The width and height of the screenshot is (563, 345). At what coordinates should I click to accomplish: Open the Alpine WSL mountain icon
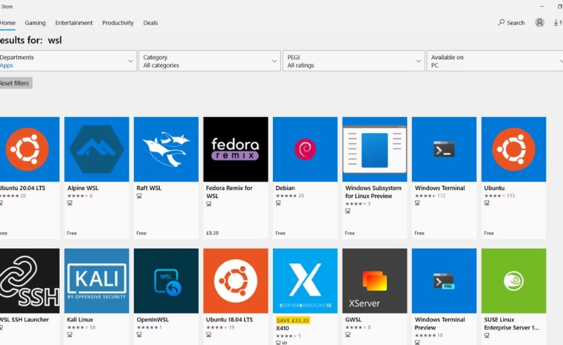coord(96,149)
